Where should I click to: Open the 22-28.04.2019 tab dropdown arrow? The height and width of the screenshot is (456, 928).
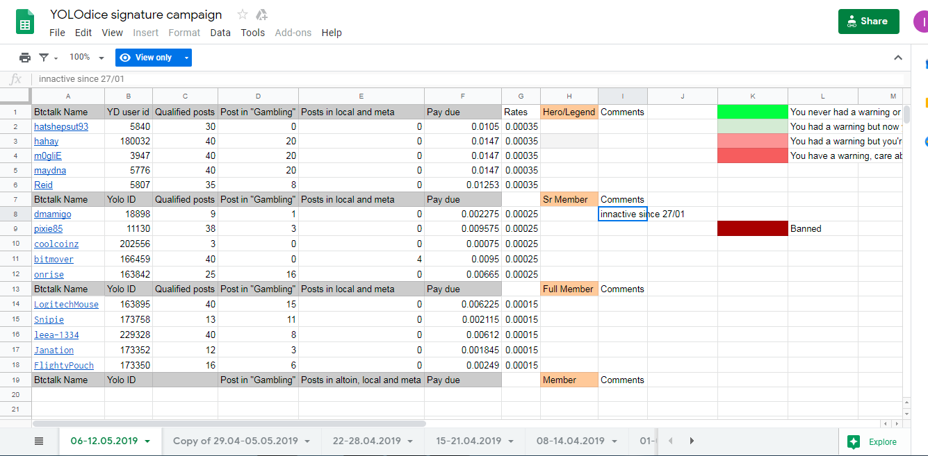(x=411, y=441)
